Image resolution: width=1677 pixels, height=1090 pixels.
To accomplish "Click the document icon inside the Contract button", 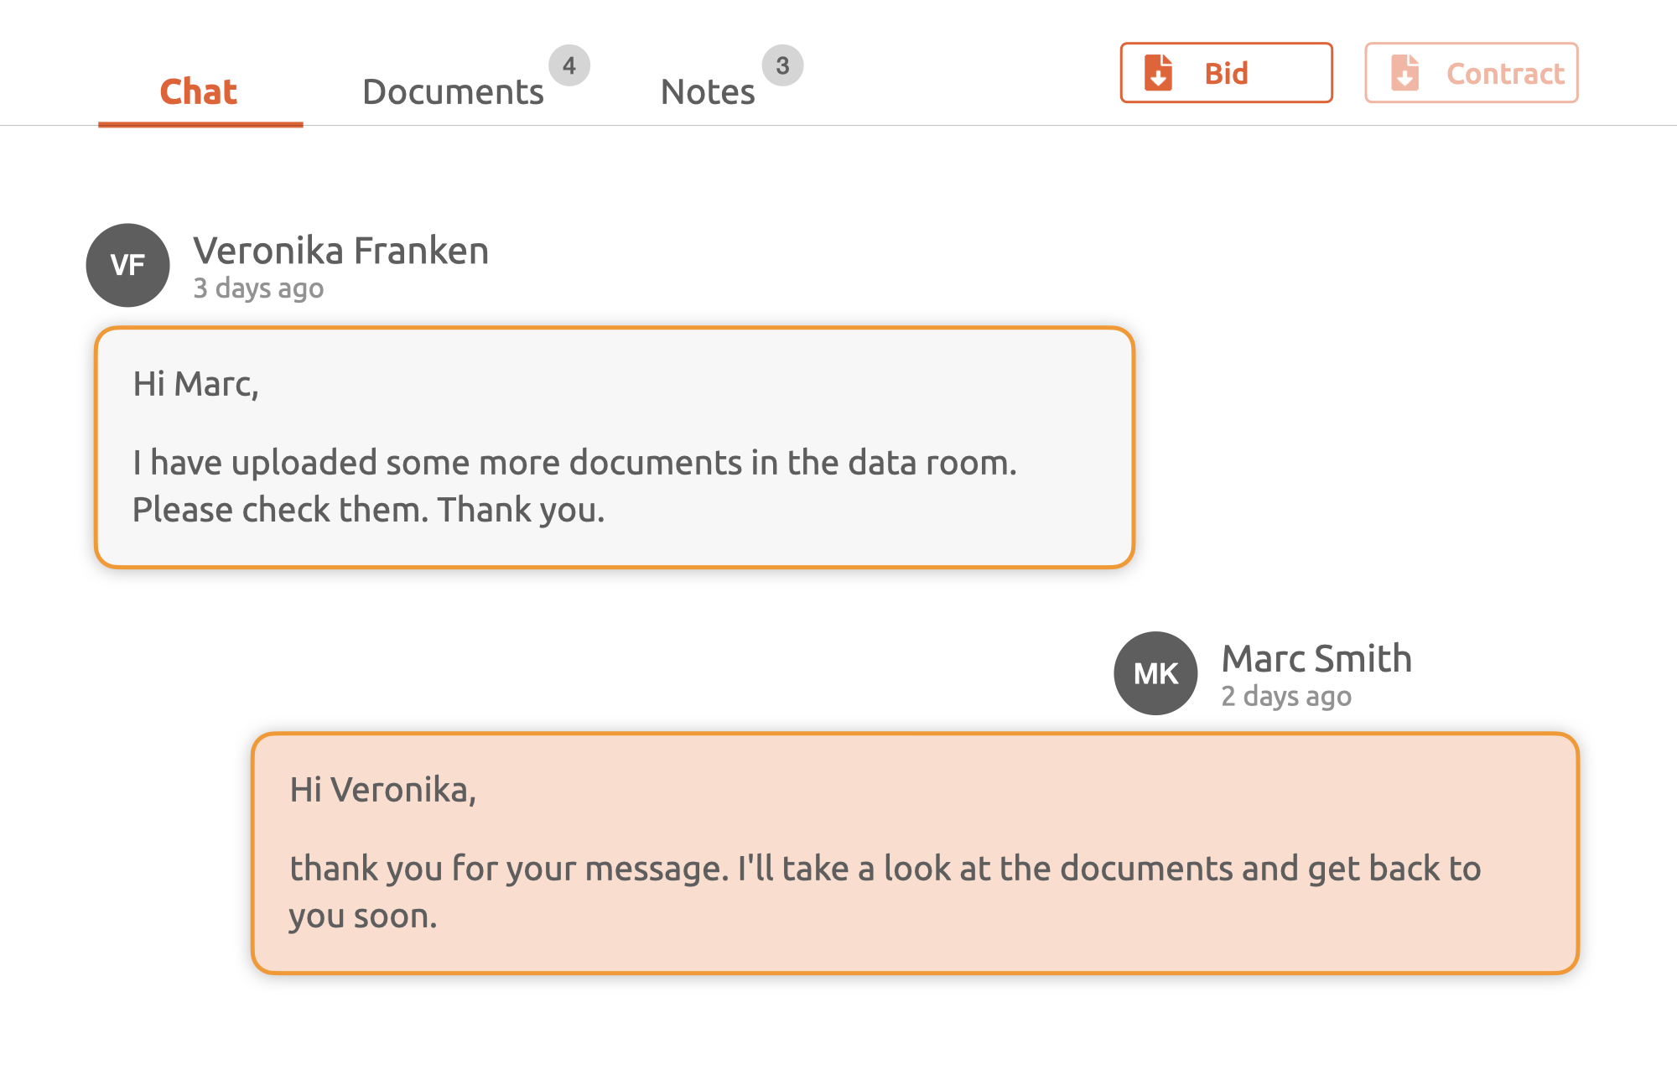I will [1406, 73].
